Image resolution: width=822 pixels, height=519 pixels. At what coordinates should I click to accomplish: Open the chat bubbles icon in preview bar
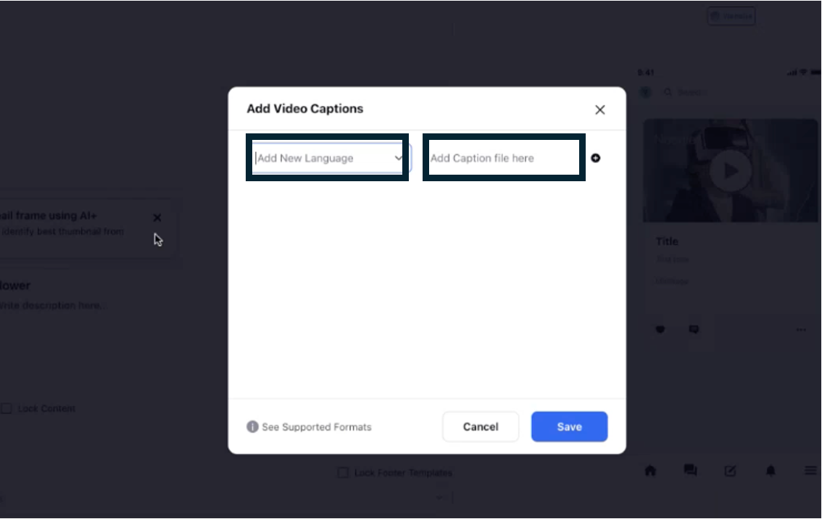point(690,470)
